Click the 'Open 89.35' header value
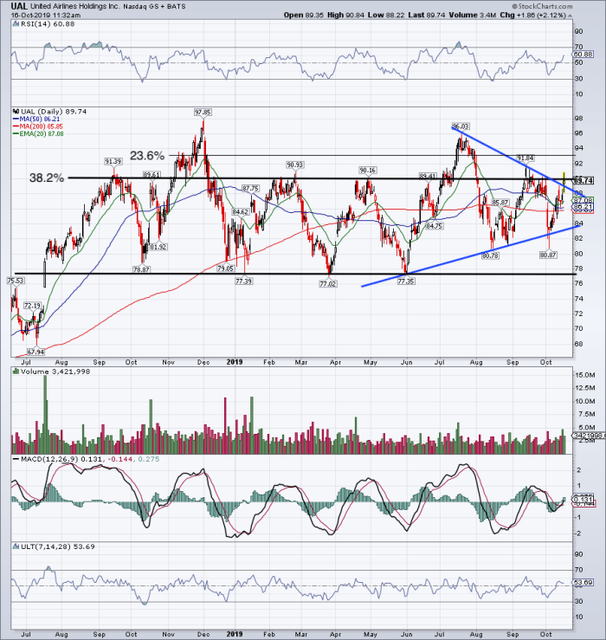This screenshot has width=606, height=640. 304,15
